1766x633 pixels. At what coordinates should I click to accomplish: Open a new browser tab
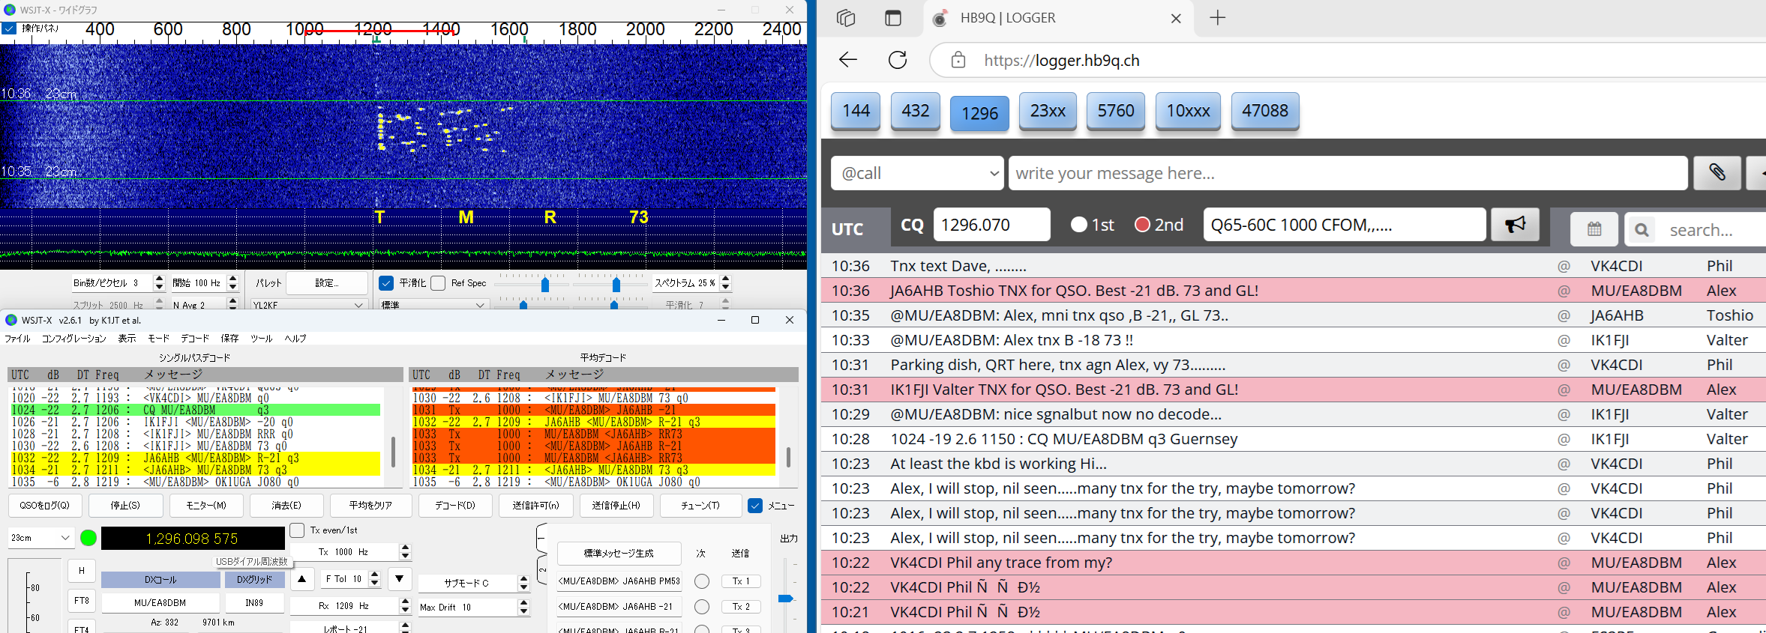pos(1218,18)
